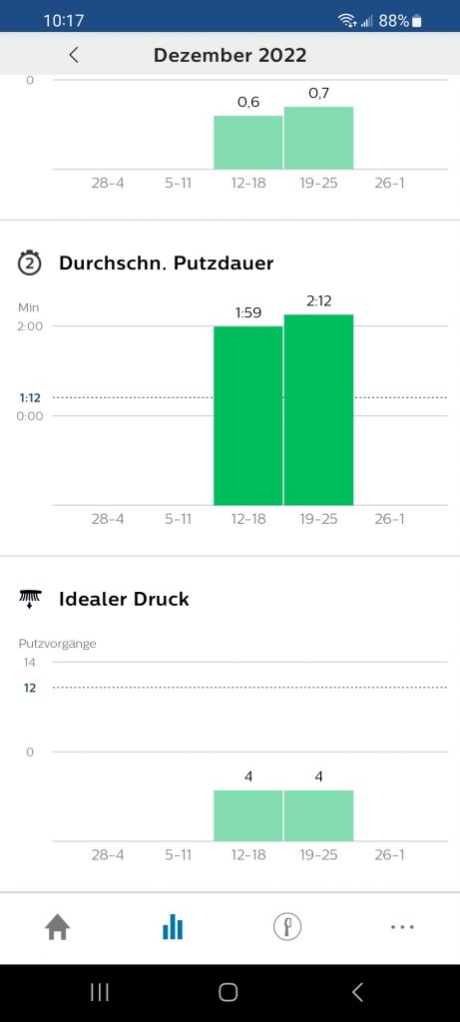Select the statistics bar chart tab
Image resolution: width=460 pixels, height=1022 pixels.
coord(173,926)
